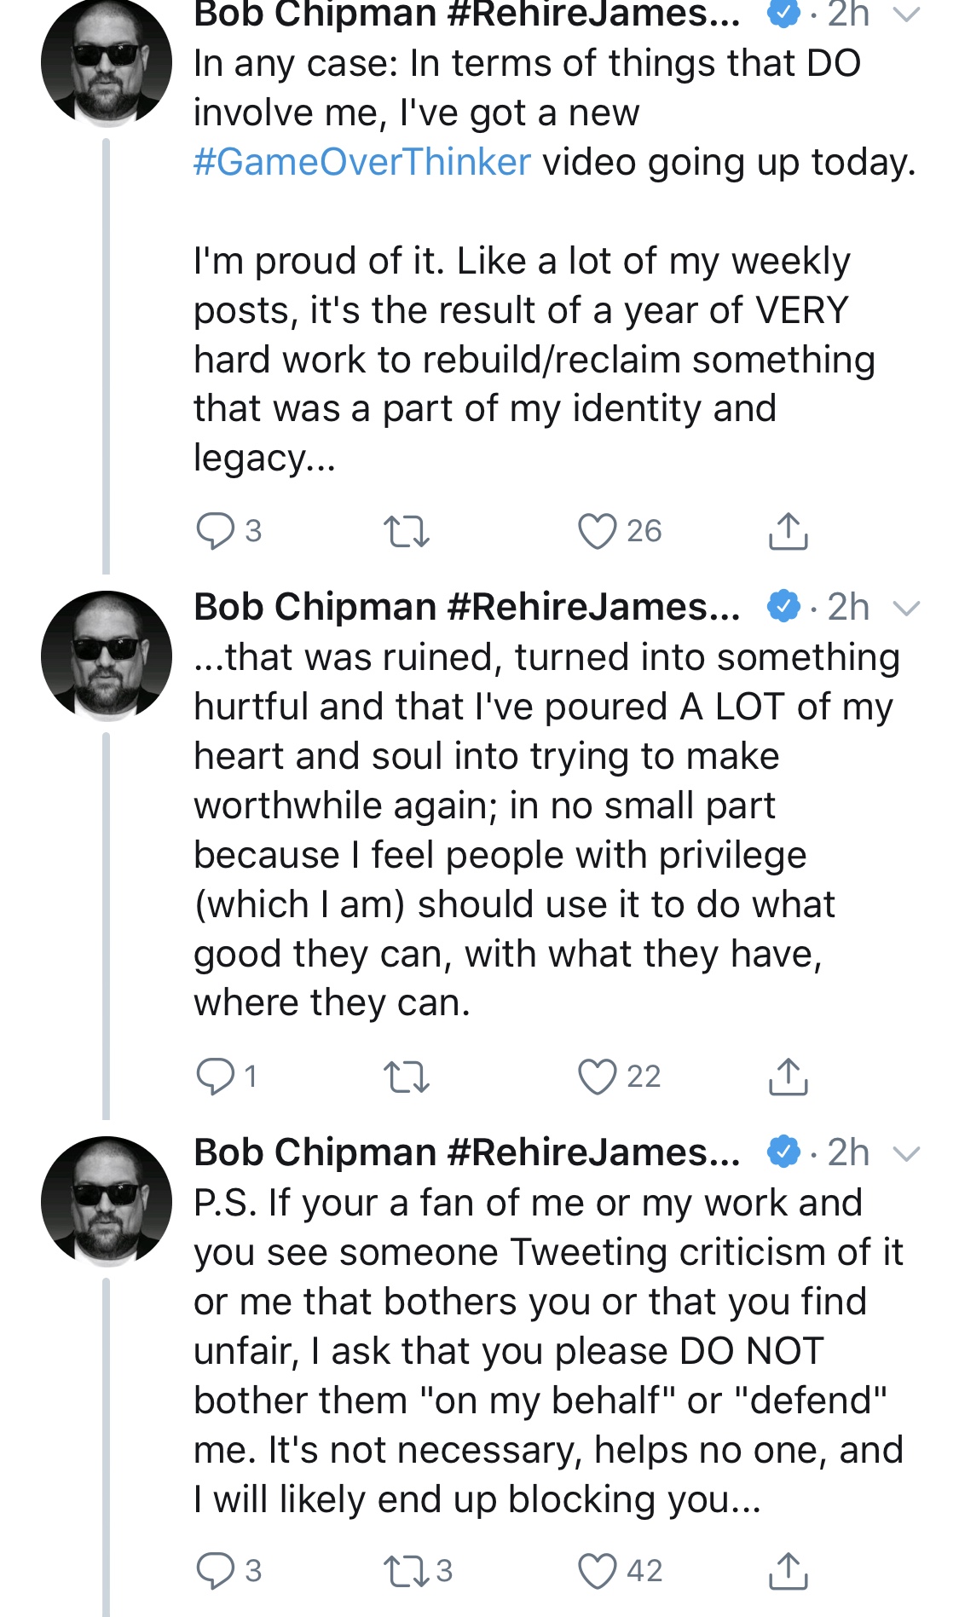Share the tweet ending with 'legacy...'
Screen dimensions: 959x1617
pos(789,530)
